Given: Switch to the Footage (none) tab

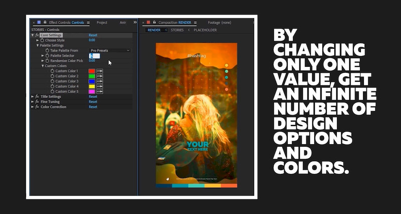Looking at the screenshot, I should point(220,23).
